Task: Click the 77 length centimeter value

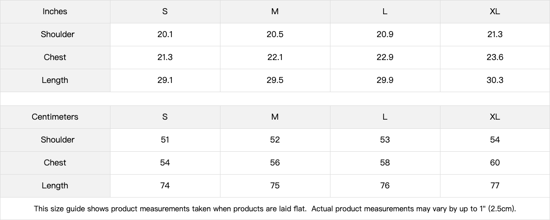Action: coord(495,186)
